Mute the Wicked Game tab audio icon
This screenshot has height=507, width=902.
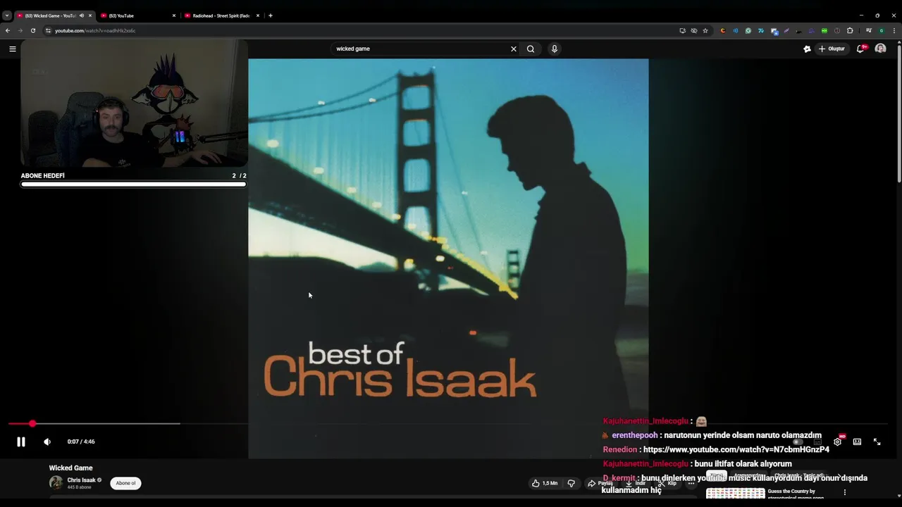point(82,15)
